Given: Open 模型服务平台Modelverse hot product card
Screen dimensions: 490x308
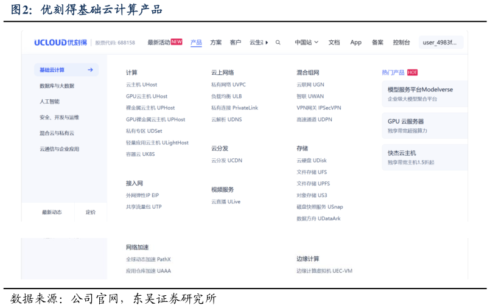Looking at the screenshot, I should pos(425,94).
